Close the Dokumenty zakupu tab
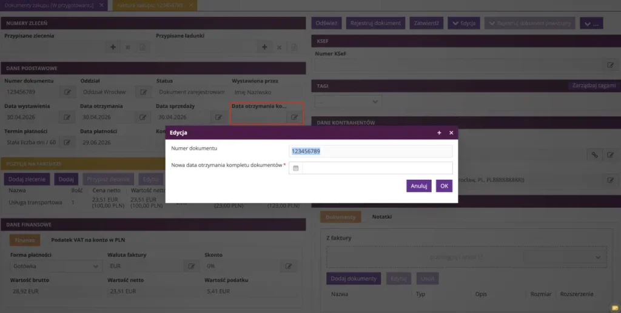 coord(101,5)
